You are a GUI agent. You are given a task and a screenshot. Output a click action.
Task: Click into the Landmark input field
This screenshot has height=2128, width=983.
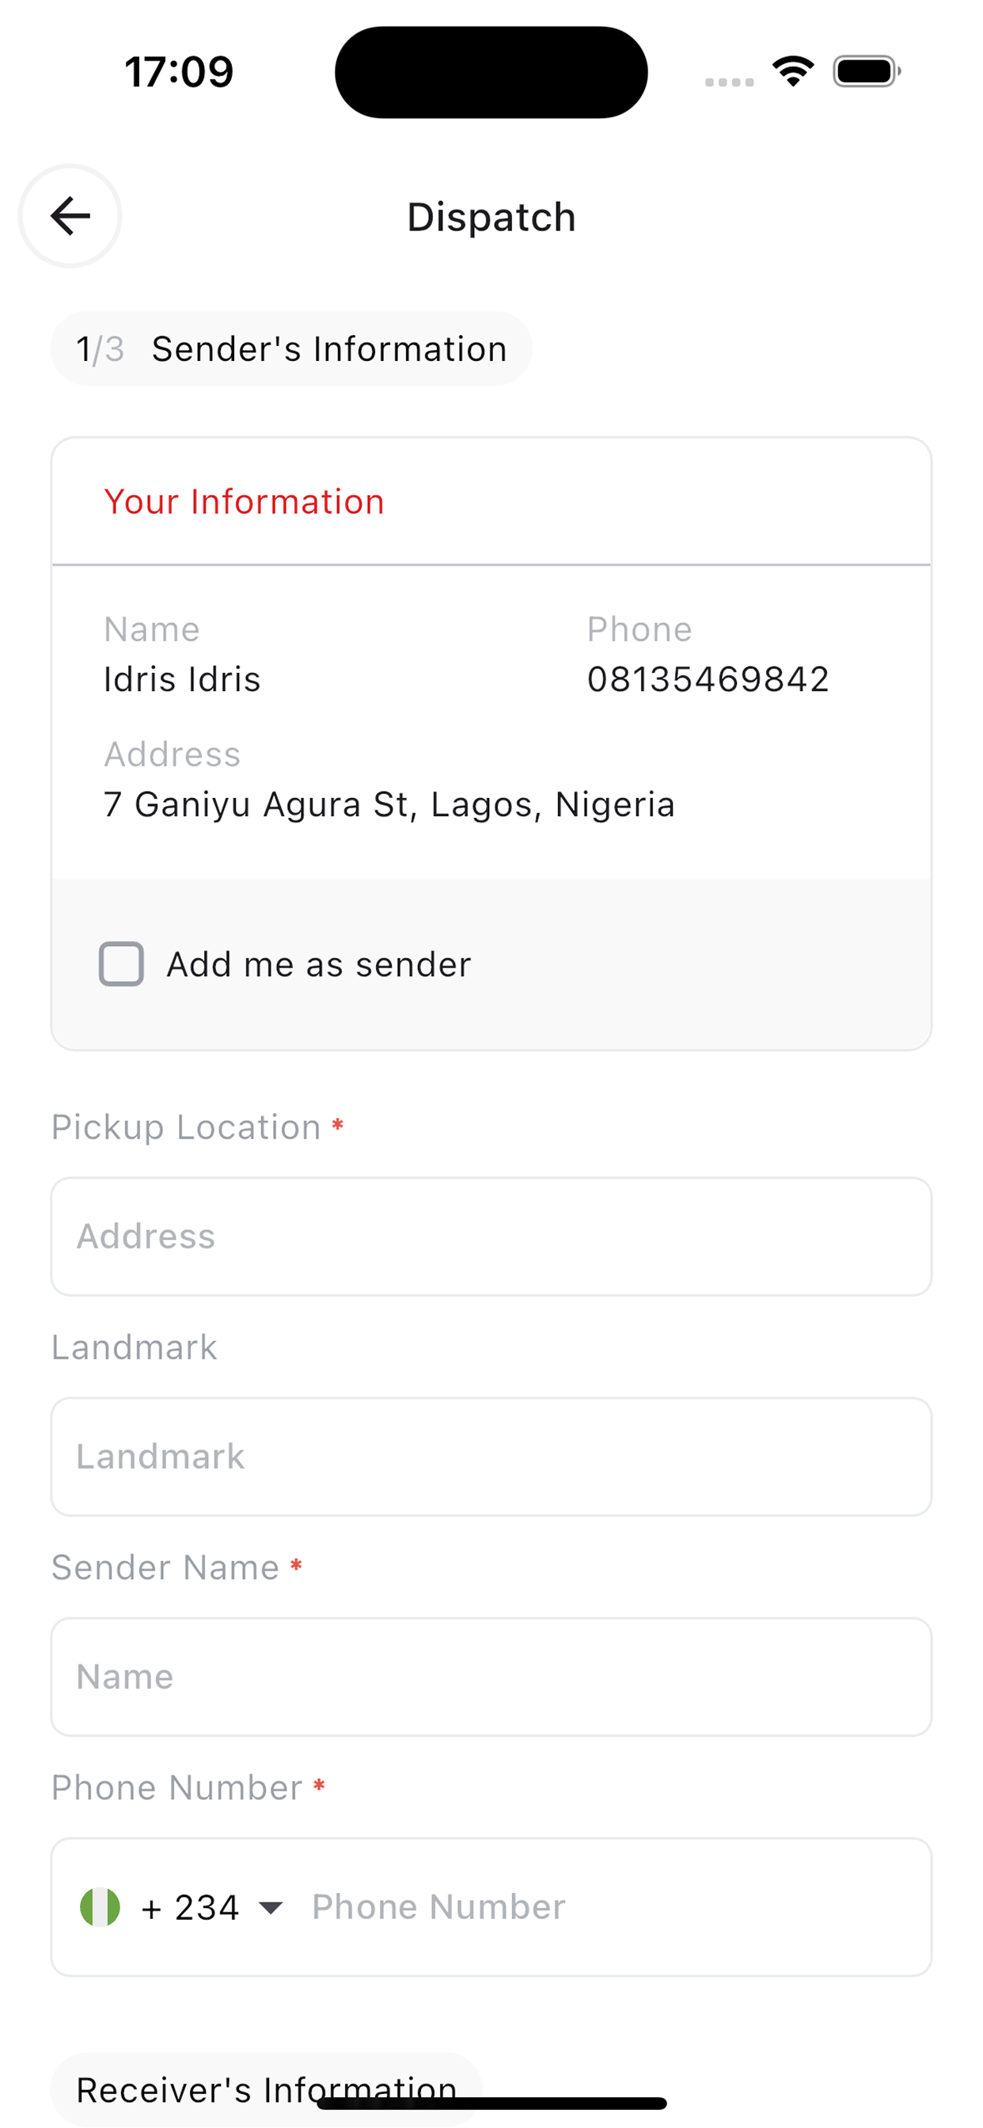pyautogui.click(x=491, y=1457)
